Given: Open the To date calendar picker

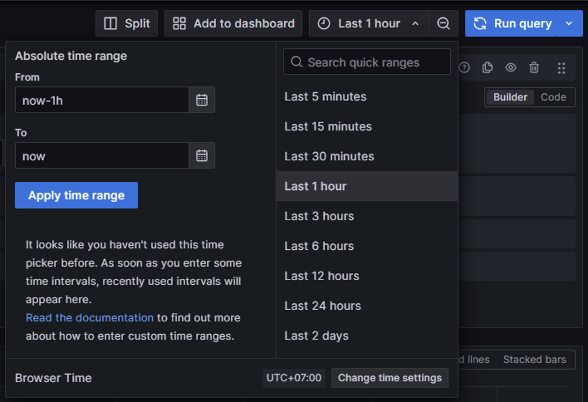Looking at the screenshot, I should 202,156.
